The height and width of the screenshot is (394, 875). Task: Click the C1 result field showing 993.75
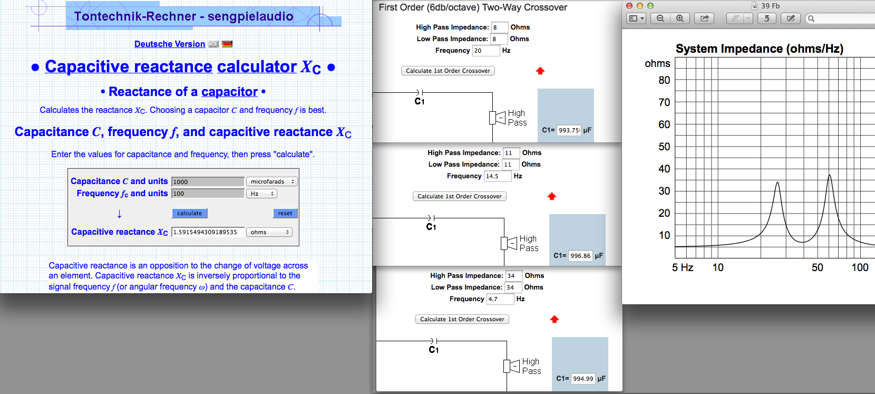point(569,130)
